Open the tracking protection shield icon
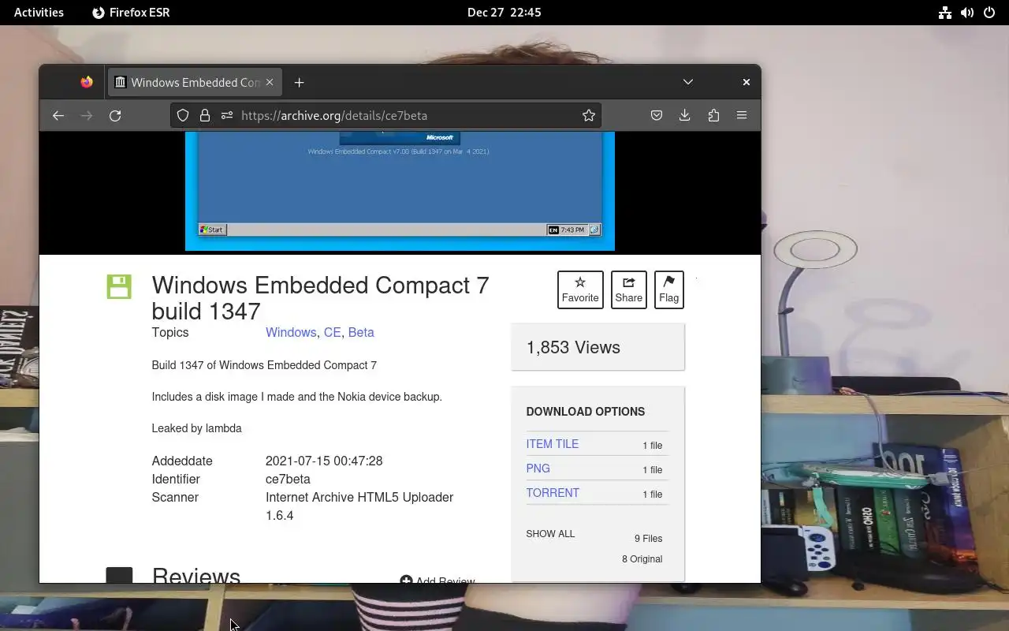This screenshot has width=1009, height=631. (183, 115)
